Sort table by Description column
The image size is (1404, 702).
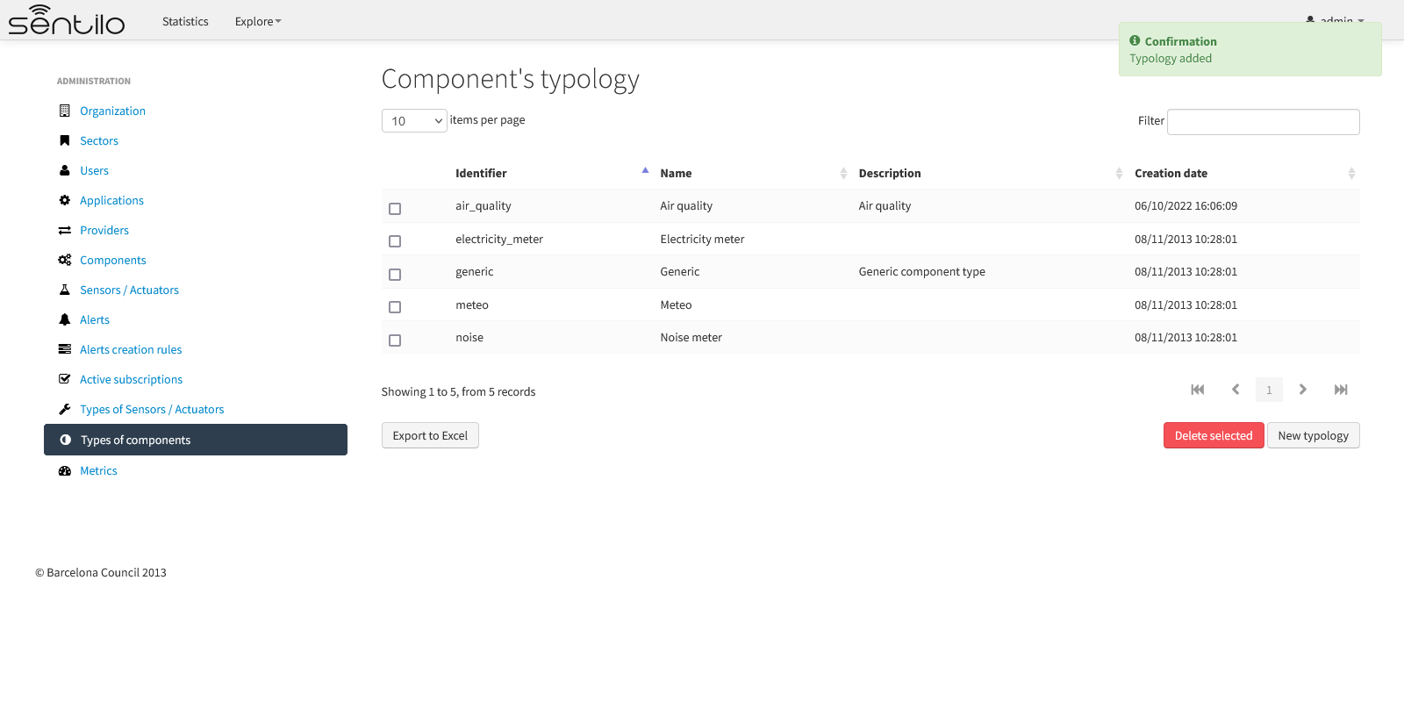pyautogui.click(x=990, y=173)
